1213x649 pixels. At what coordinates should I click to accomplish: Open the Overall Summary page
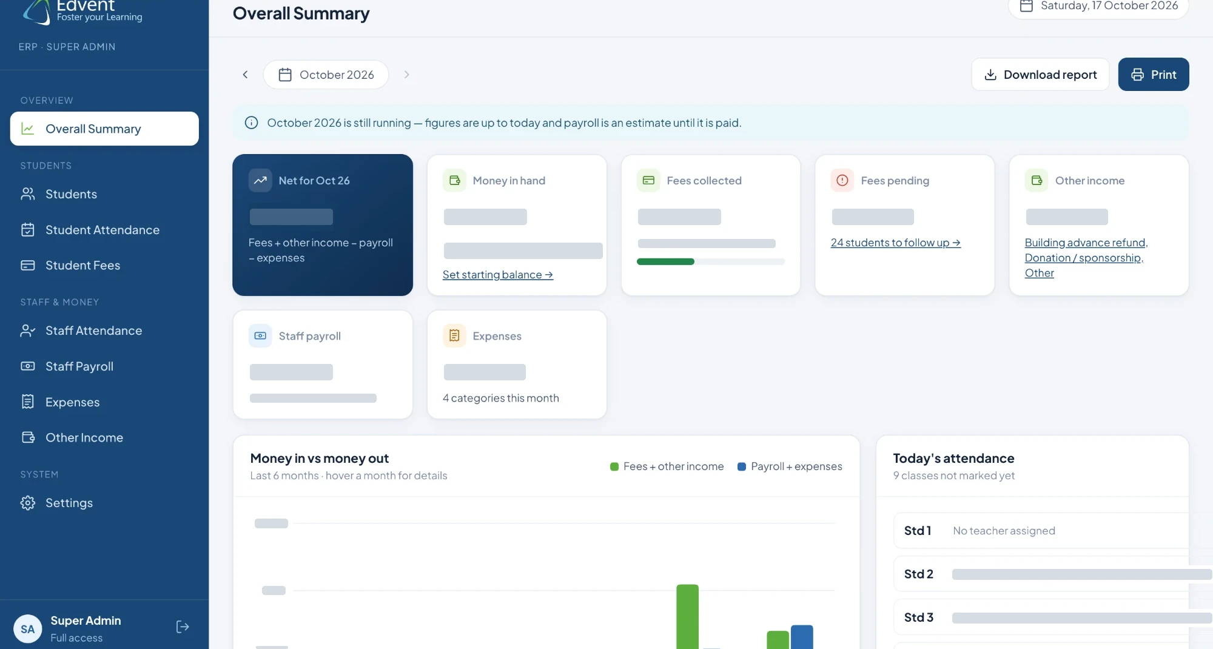click(x=104, y=129)
